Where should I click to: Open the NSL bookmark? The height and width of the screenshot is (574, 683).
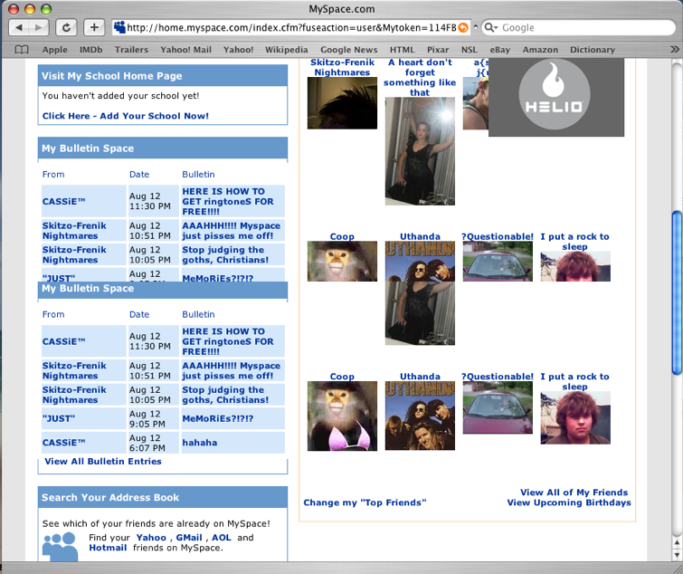(470, 50)
